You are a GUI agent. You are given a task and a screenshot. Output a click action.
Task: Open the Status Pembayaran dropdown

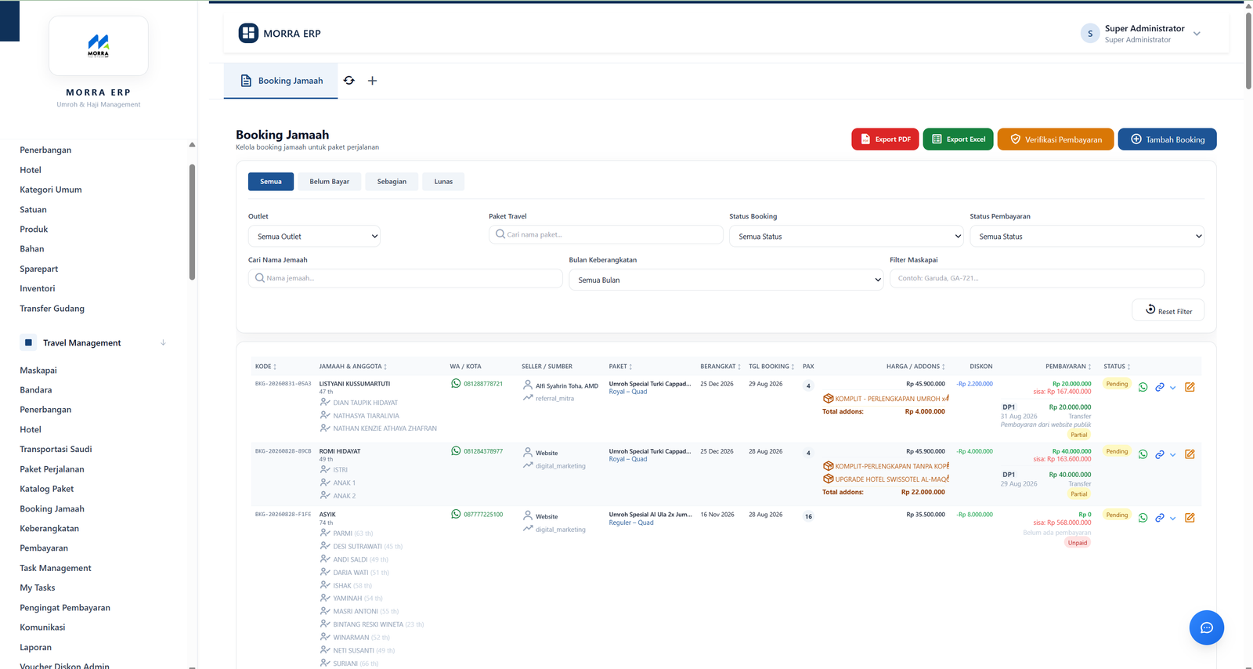pos(1087,237)
